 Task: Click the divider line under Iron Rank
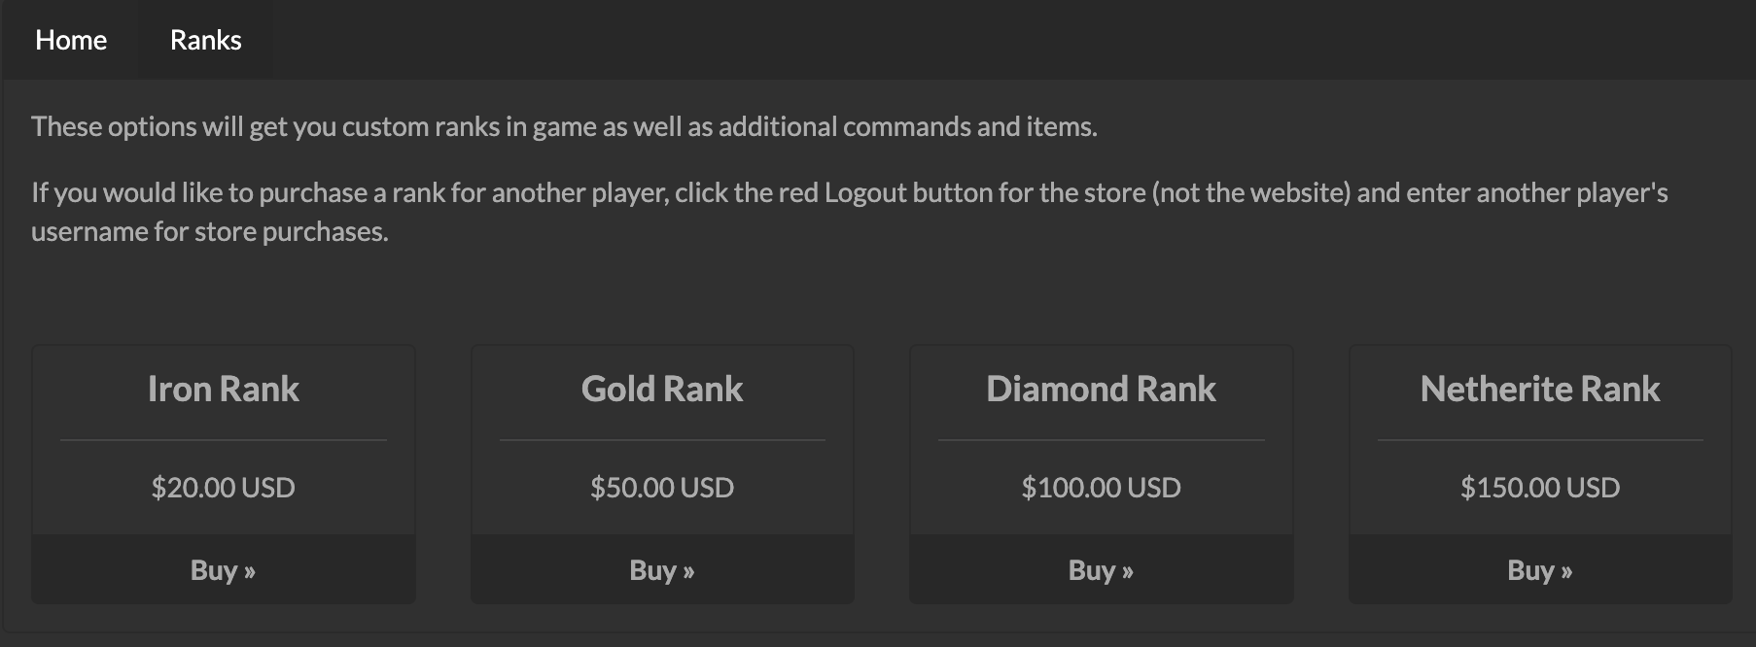point(224,440)
